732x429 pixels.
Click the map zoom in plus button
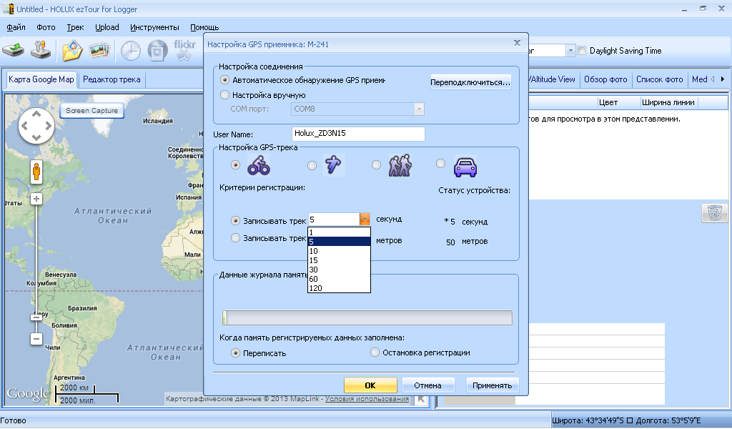click(36, 199)
